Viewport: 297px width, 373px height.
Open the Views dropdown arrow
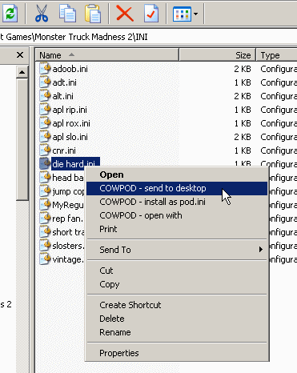point(196,14)
